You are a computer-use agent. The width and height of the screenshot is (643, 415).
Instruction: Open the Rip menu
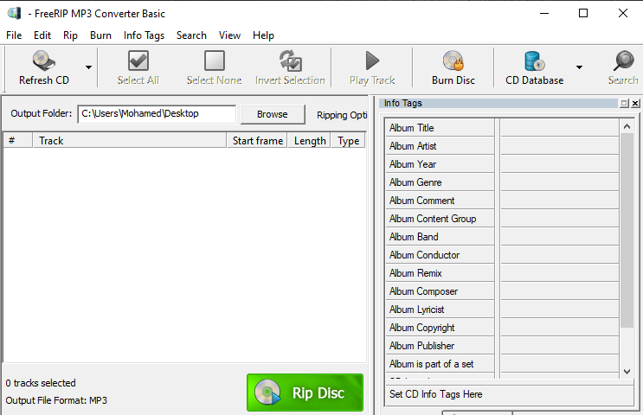pyautogui.click(x=70, y=35)
